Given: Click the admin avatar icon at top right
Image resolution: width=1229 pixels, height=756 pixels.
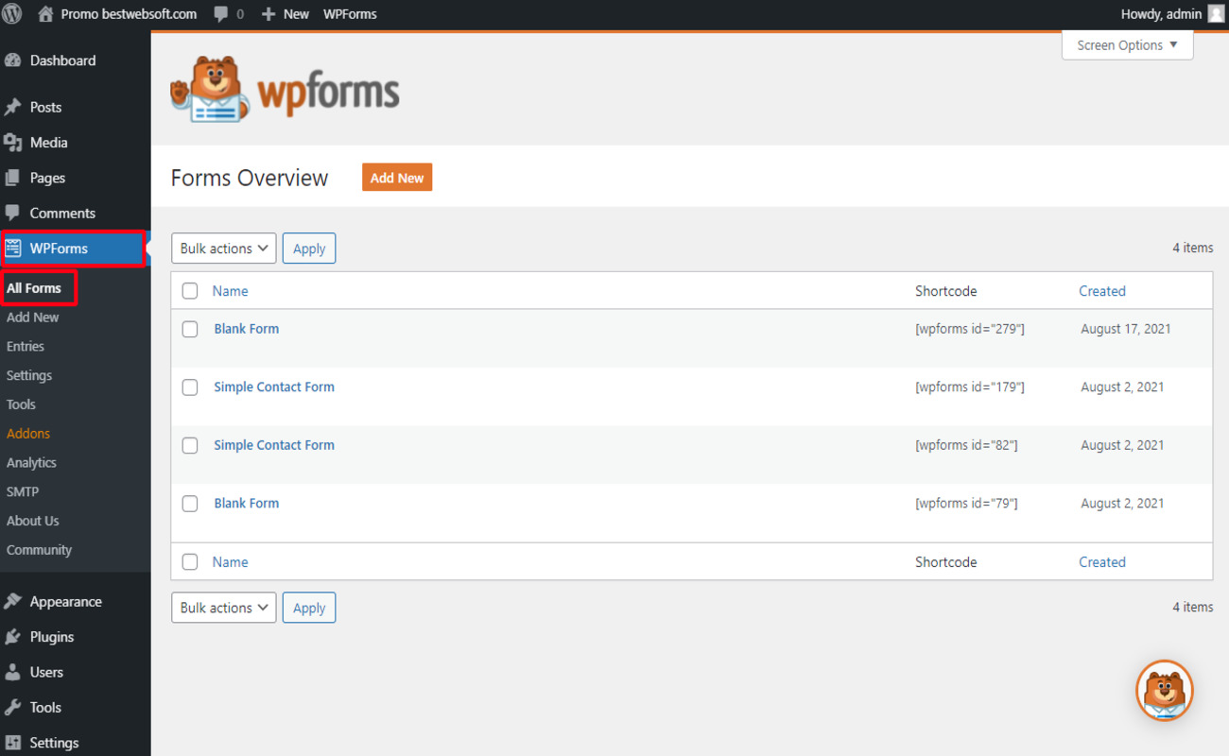Looking at the screenshot, I should click(x=1216, y=14).
